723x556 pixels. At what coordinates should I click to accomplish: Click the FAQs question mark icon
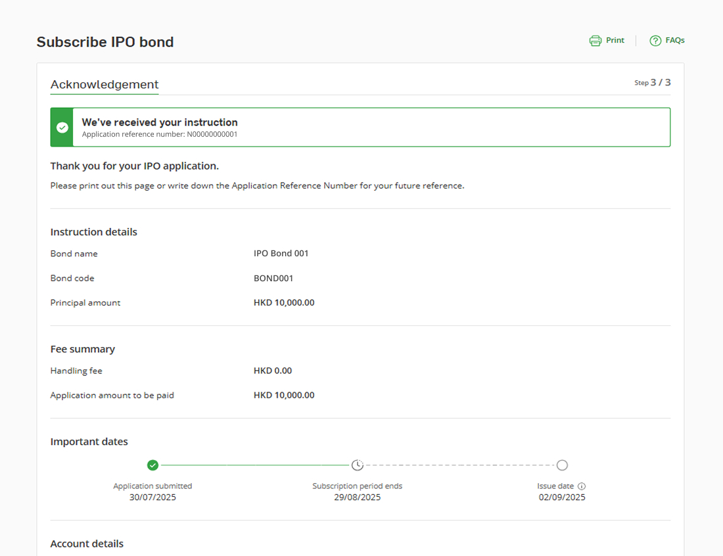655,40
